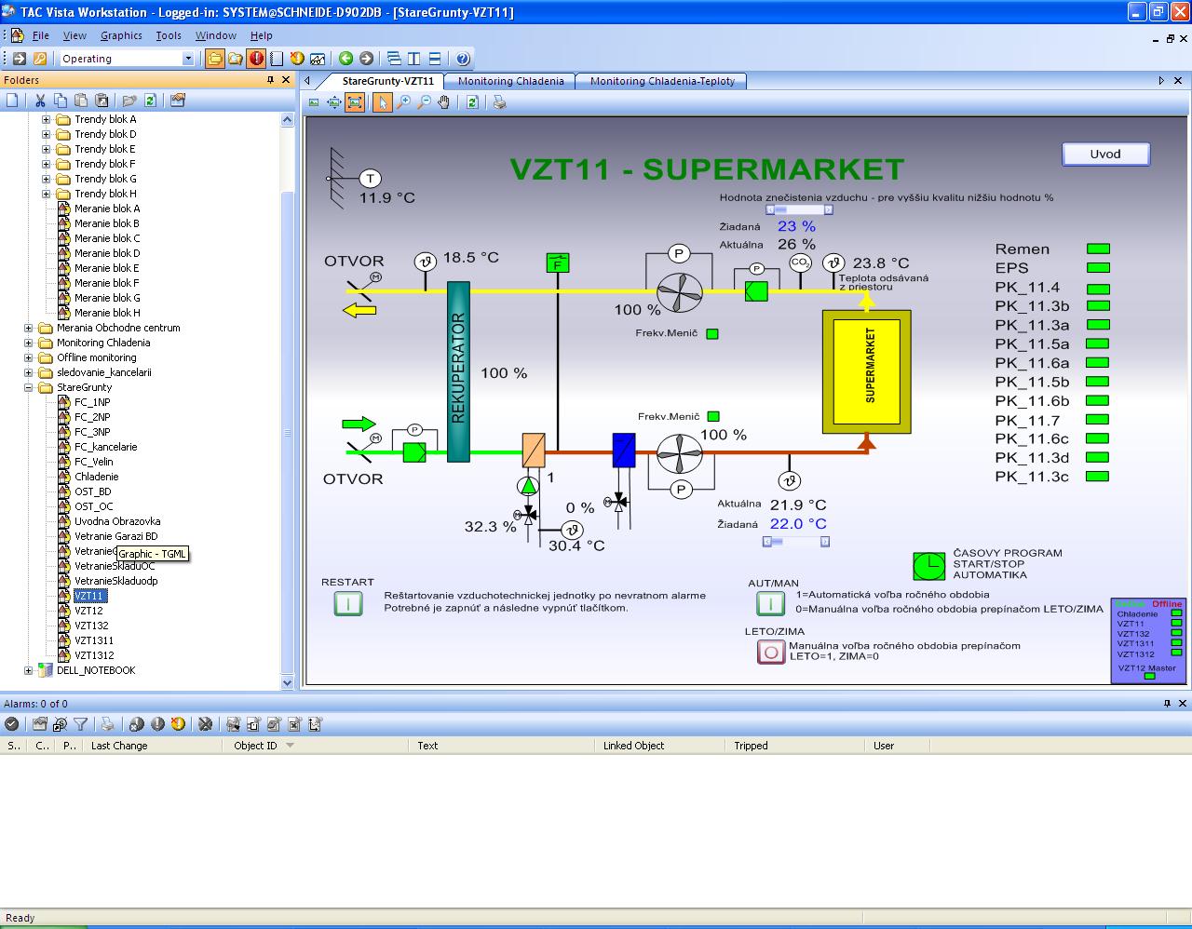This screenshot has width=1192, height=929.
Task: Select the Zoom Out magnifier tool
Action: coord(424,102)
